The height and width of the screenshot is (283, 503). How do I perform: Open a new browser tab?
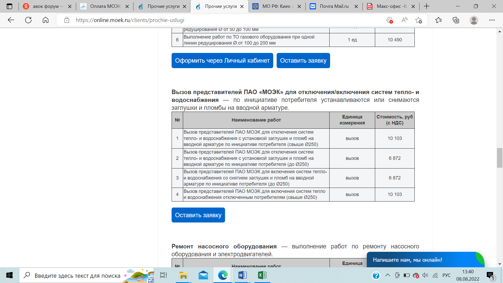click(427, 6)
